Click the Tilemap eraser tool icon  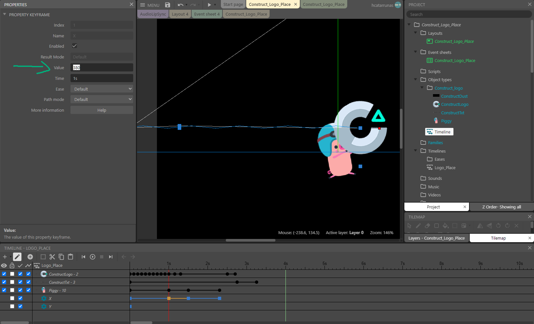(x=427, y=226)
